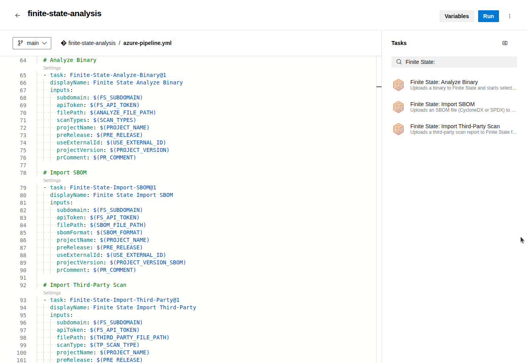Viewport: 527px width, 363px height.
Task: Click the search magnifier icon in Tasks
Action: [x=399, y=62]
